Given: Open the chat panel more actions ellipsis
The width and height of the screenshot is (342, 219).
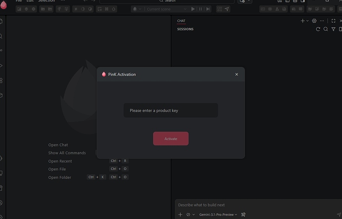Looking at the screenshot, I should [322, 21].
